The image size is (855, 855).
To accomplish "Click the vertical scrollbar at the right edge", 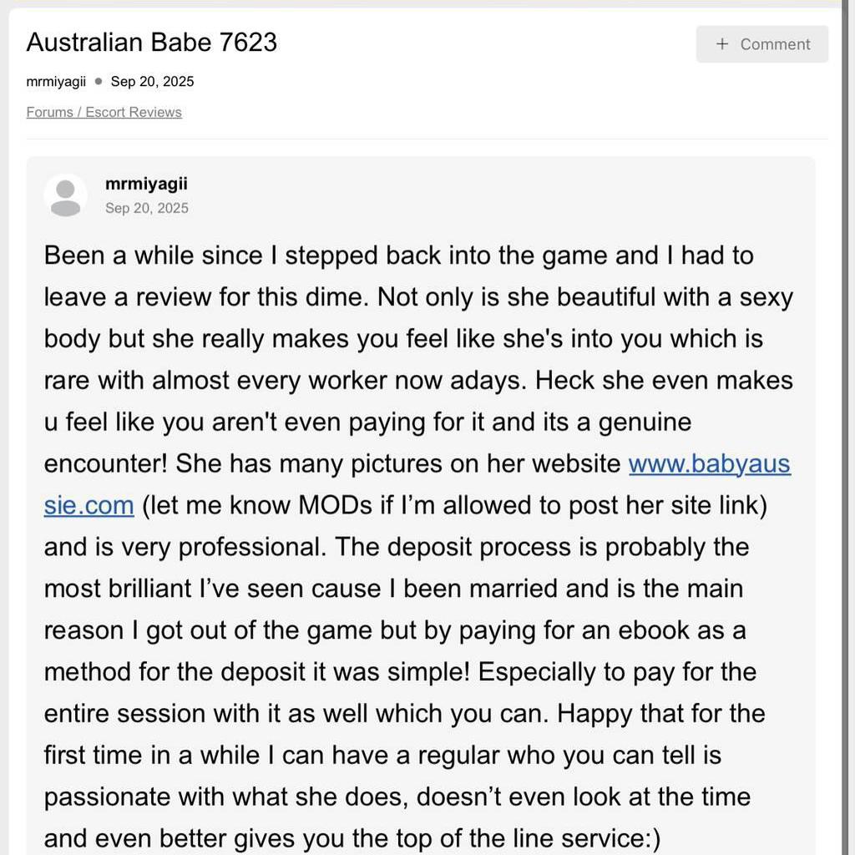I will coord(845,417).
